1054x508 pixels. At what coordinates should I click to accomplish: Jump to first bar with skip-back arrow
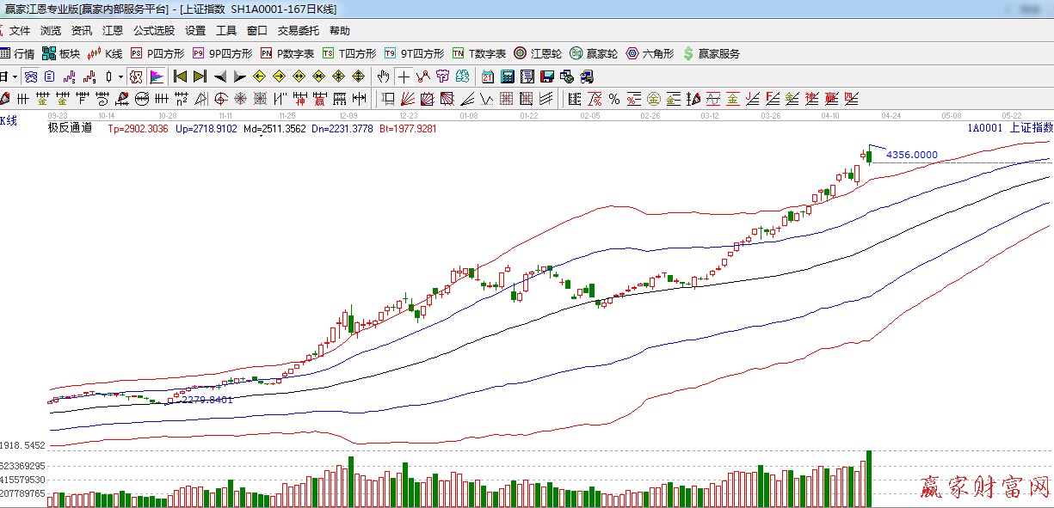(180, 77)
